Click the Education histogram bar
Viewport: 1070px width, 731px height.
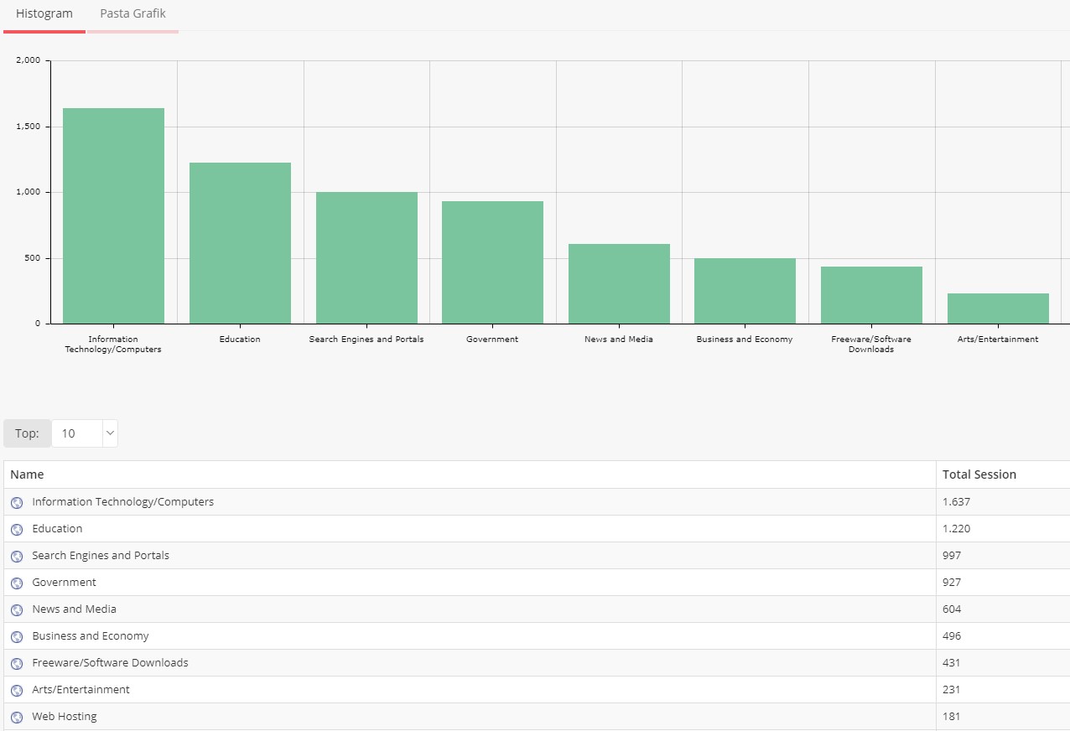240,243
